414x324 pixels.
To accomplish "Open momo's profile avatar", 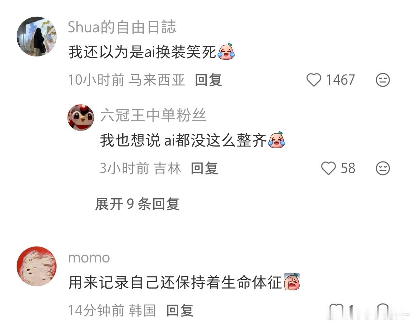I will coord(36,266).
